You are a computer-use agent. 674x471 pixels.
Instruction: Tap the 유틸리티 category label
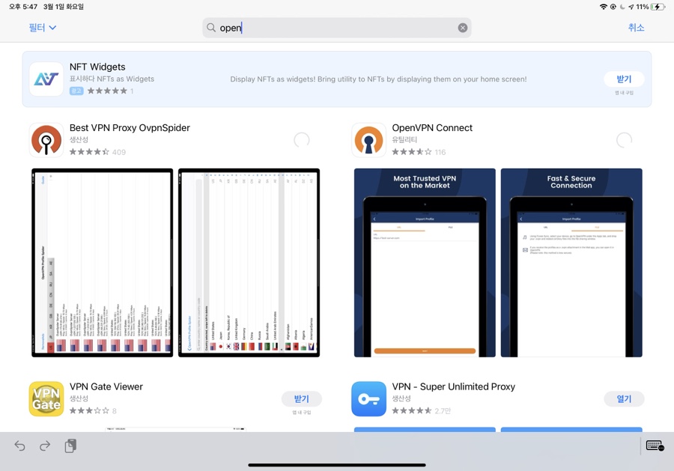404,140
